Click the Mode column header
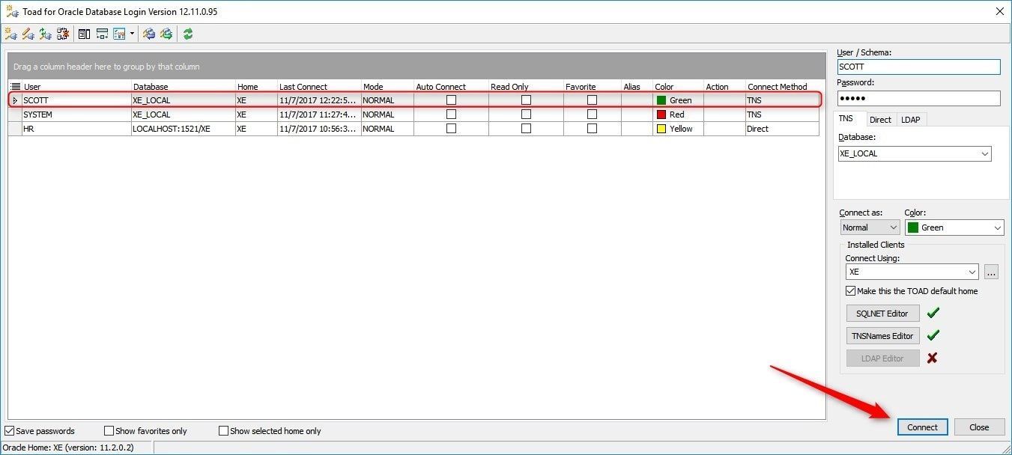This screenshot has height=455, width=1012. click(x=387, y=87)
